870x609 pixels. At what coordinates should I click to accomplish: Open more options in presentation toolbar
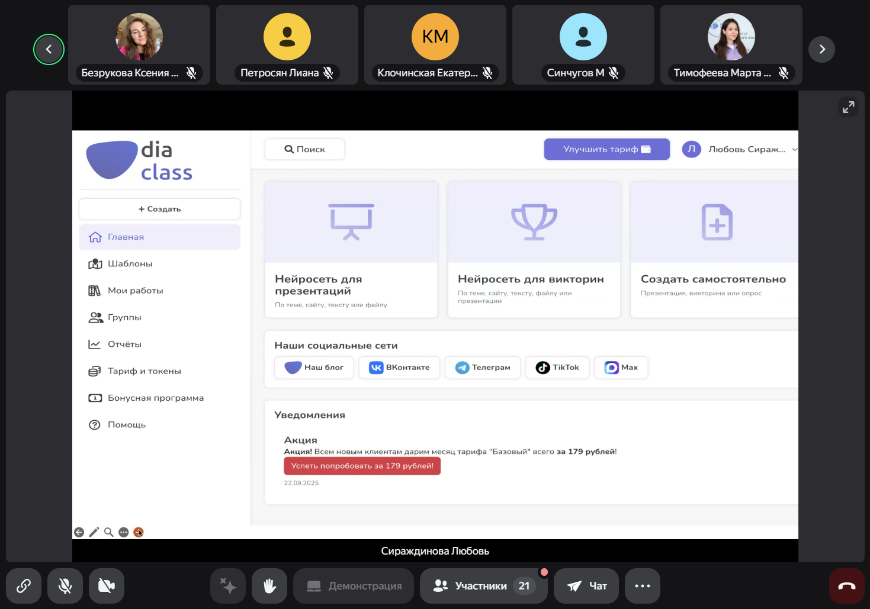(124, 532)
